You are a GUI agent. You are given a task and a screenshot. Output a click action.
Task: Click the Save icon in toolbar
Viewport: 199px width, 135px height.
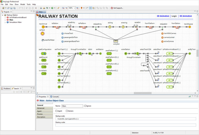pos(11,8)
